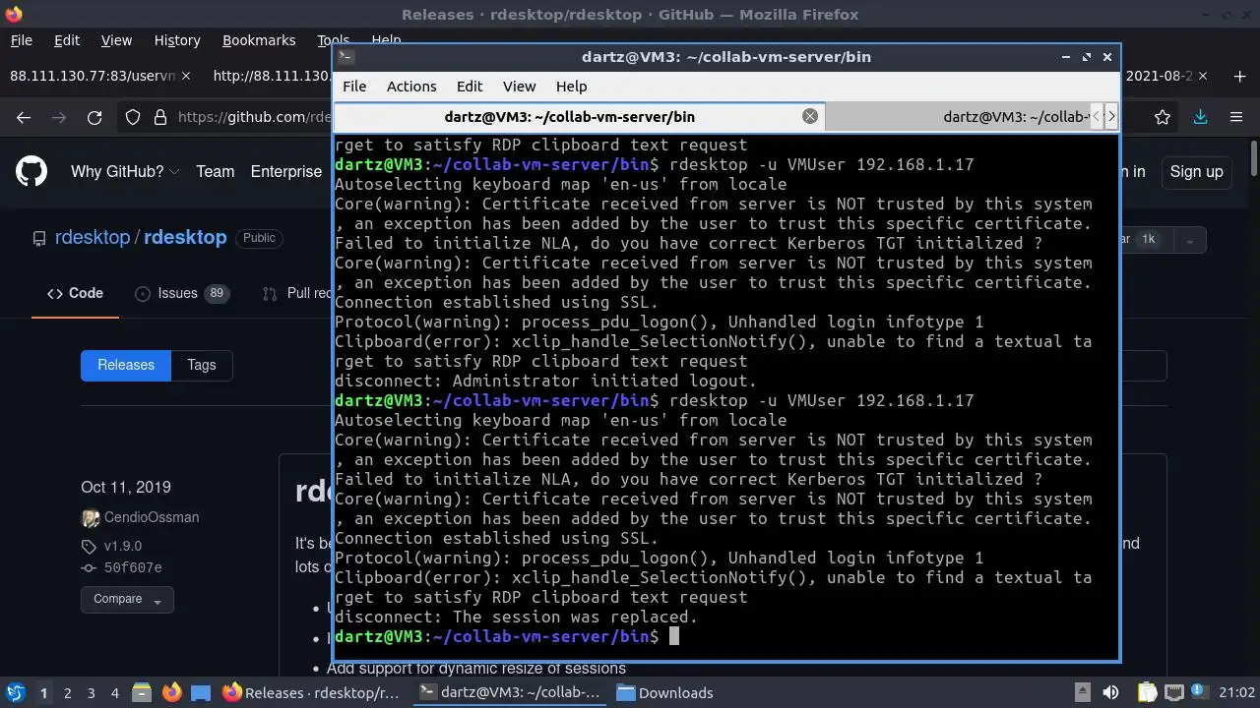Focus the Releases Firefox taskbar entry
The width and height of the screenshot is (1260, 708).
coord(312,692)
